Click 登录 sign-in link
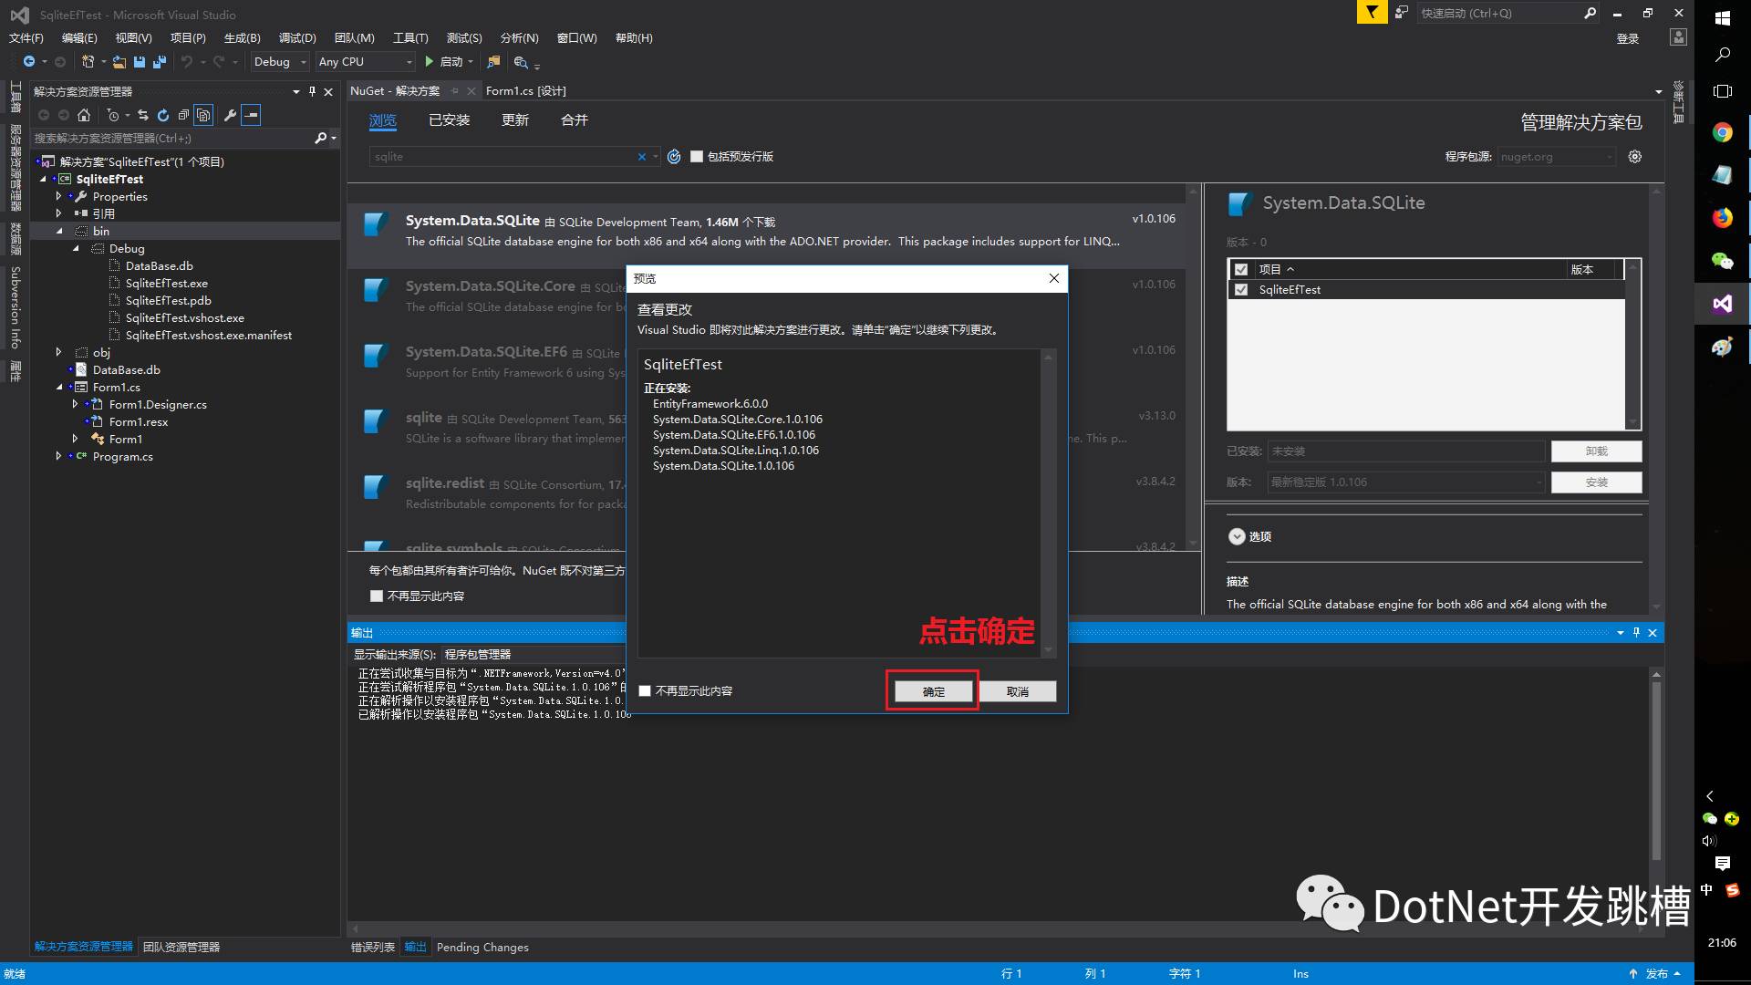Screen dimensions: 1751x985 point(1628,38)
